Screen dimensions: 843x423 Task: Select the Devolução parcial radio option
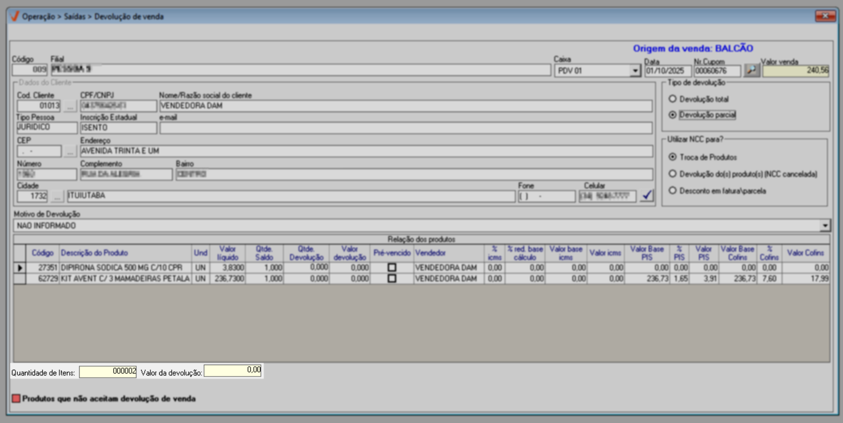pyautogui.click(x=672, y=115)
